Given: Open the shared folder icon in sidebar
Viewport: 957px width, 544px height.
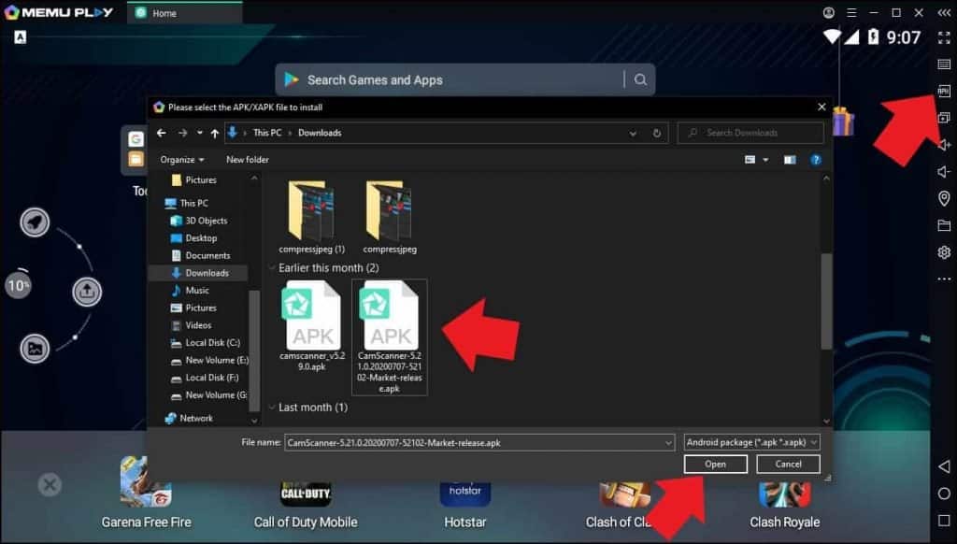Looking at the screenshot, I should click(943, 223).
